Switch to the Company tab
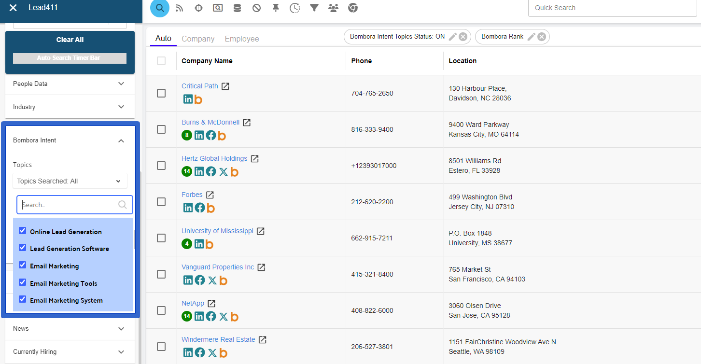This screenshot has height=364, width=701. tap(198, 39)
